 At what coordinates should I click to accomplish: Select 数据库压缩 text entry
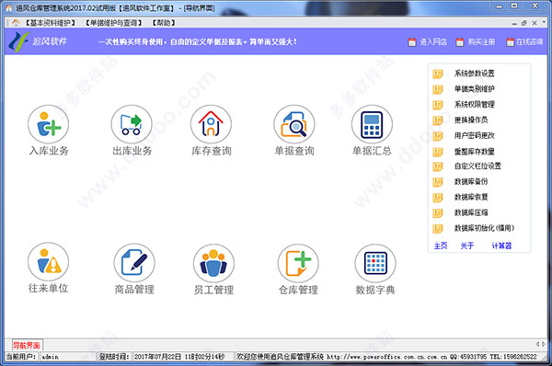[x=471, y=212]
